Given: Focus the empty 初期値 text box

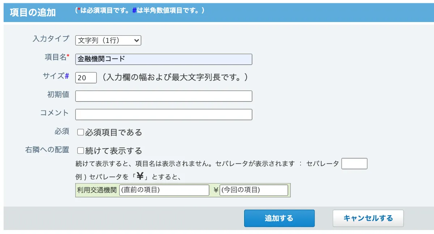Looking at the screenshot, I should 163,96.
